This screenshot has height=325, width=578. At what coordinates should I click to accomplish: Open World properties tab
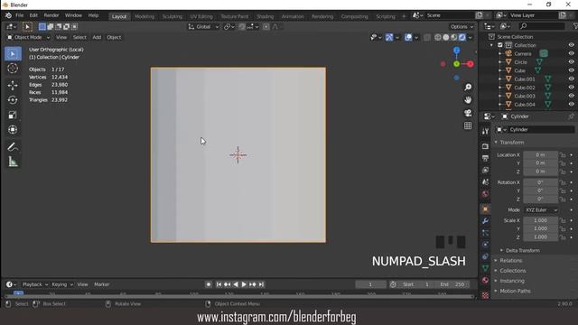[485, 194]
